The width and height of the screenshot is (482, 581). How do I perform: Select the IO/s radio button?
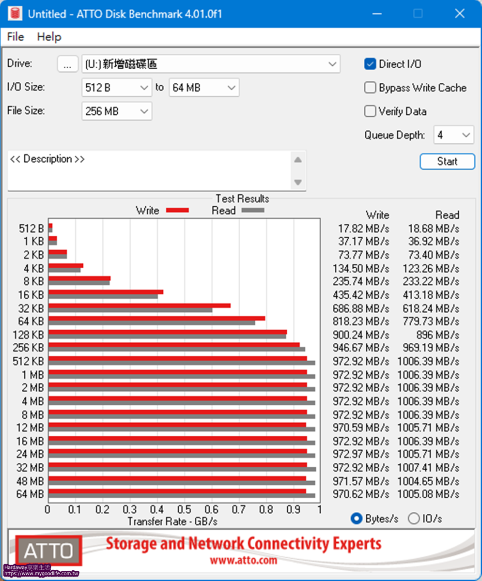coord(414,519)
